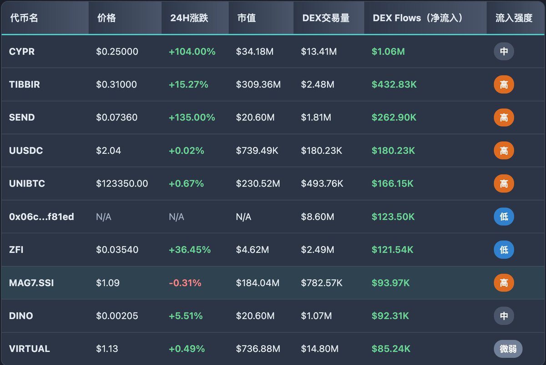Click the blue 低 badge for ZFI
Screen dimensions: 546x365
coord(504,250)
